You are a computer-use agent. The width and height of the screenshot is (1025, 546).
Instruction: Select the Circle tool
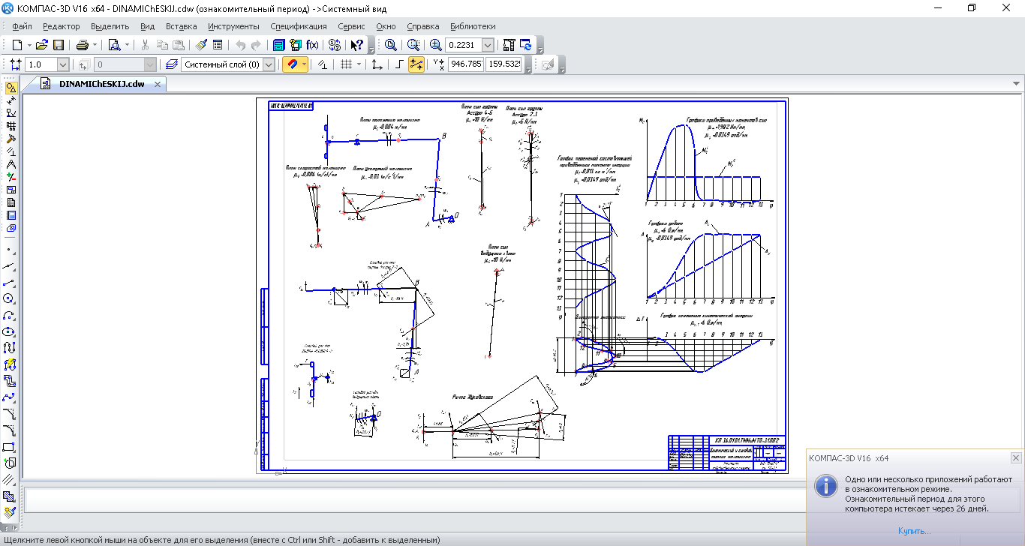[x=10, y=298]
